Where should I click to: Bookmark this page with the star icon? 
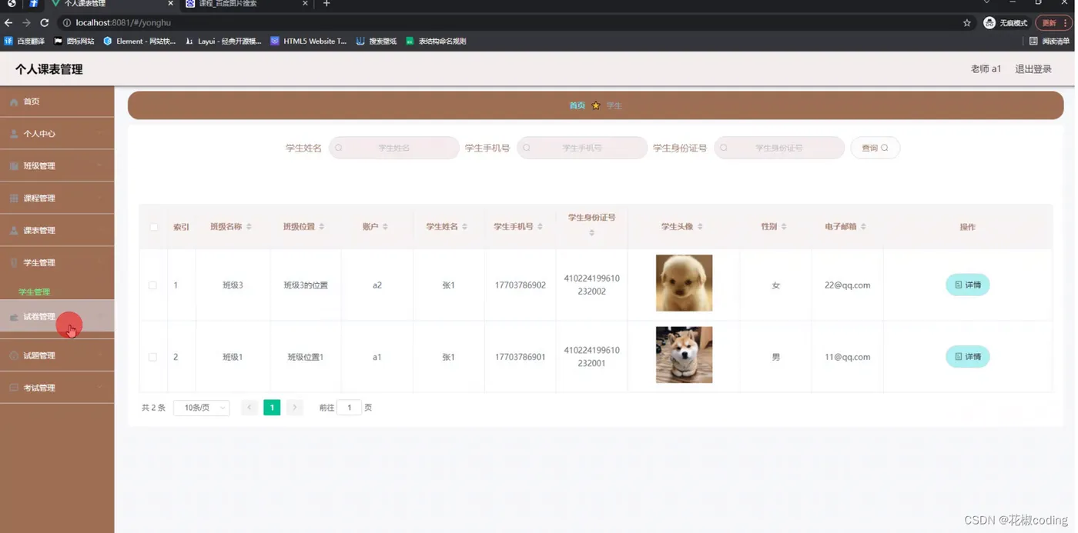pyautogui.click(x=966, y=23)
